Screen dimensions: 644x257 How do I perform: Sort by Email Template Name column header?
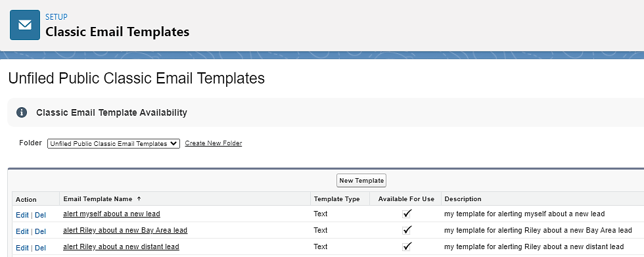point(98,199)
